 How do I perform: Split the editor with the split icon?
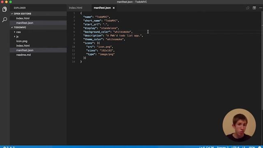click(254, 8)
